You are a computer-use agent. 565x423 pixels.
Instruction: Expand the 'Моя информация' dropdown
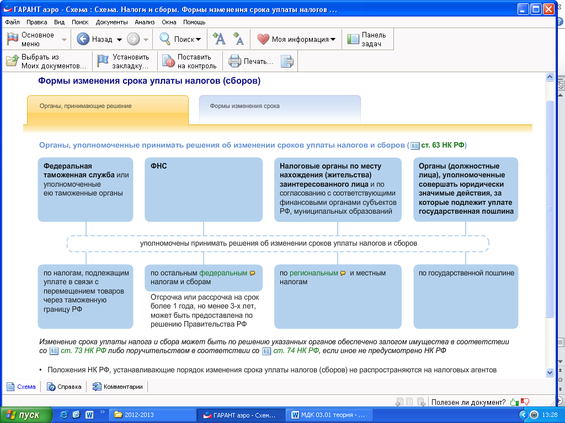333,40
